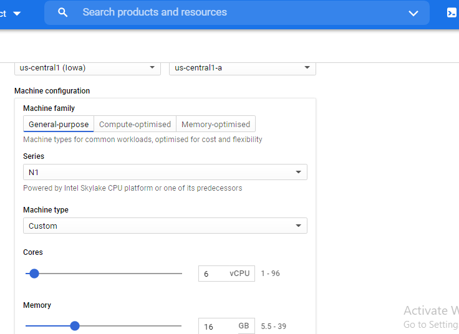Viewport: 459px width, 334px height.
Task: Click the vCPU cores input field
Action: point(213,274)
